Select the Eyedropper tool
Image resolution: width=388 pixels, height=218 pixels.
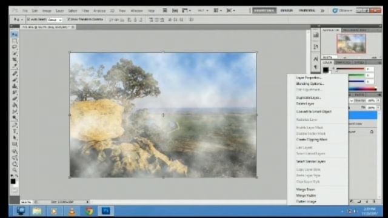(15, 66)
